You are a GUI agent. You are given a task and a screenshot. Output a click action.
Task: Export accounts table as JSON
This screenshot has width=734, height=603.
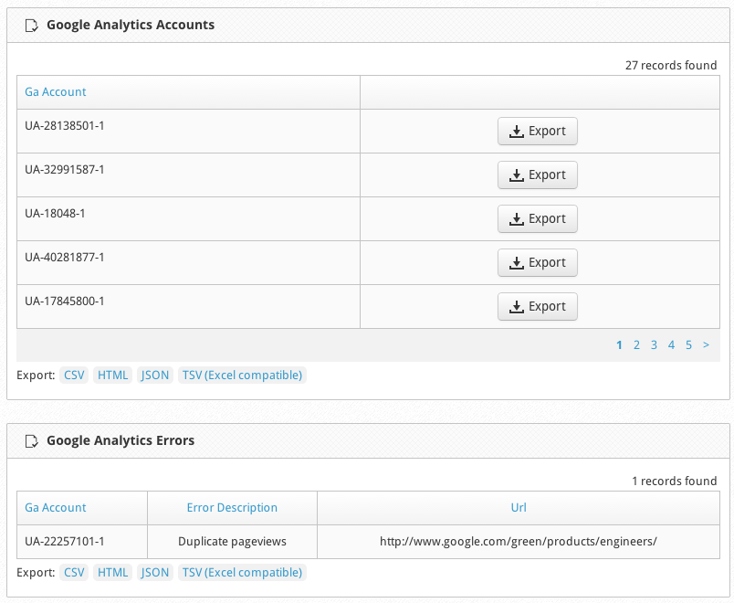(x=155, y=376)
